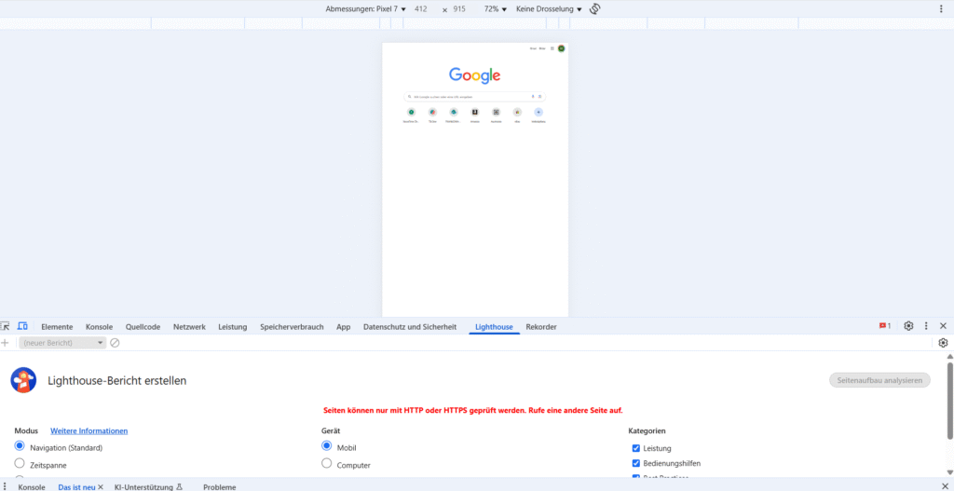Select Zeitspanne mode radio button
Viewport: 954px width, 491px height.
coord(20,464)
